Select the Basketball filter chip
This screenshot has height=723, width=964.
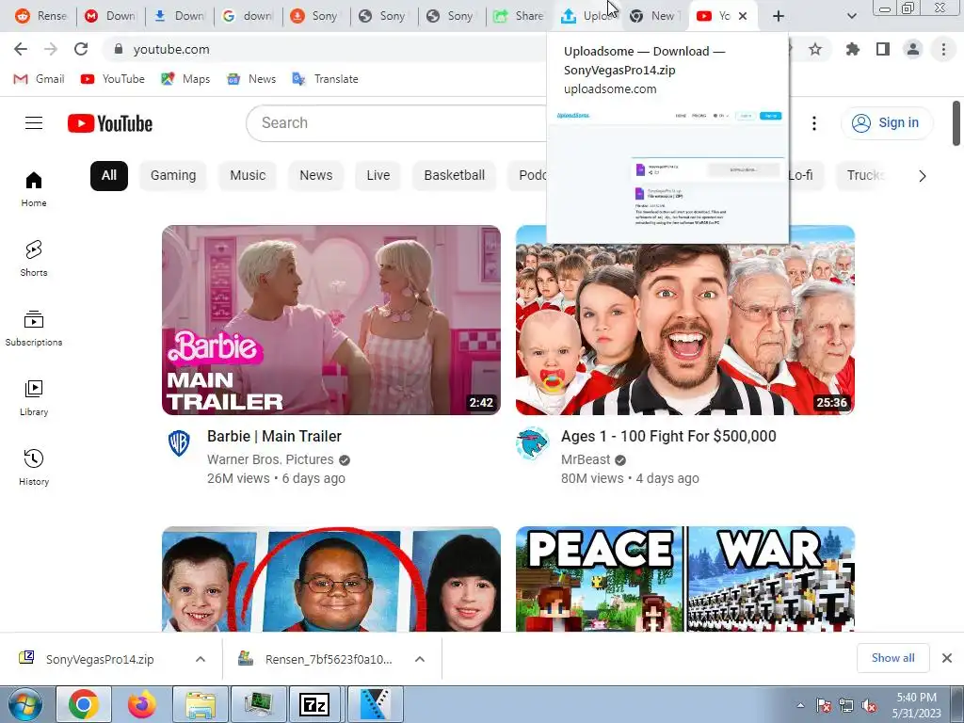(x=455, y=176)
